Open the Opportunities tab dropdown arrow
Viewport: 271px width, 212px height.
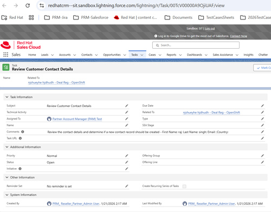(x=125, y=55)
